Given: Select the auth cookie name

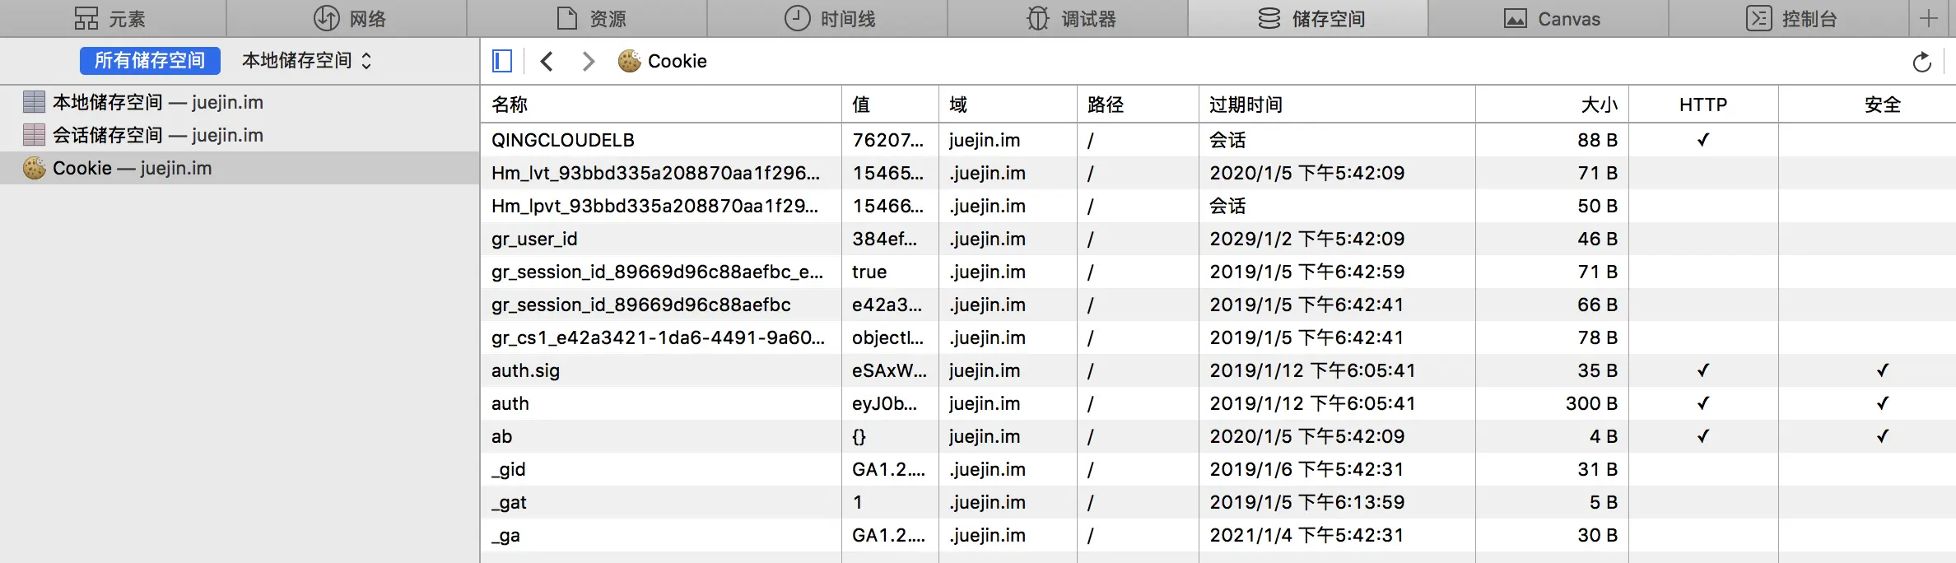Looking at the screenshot, I should (510, 403).
